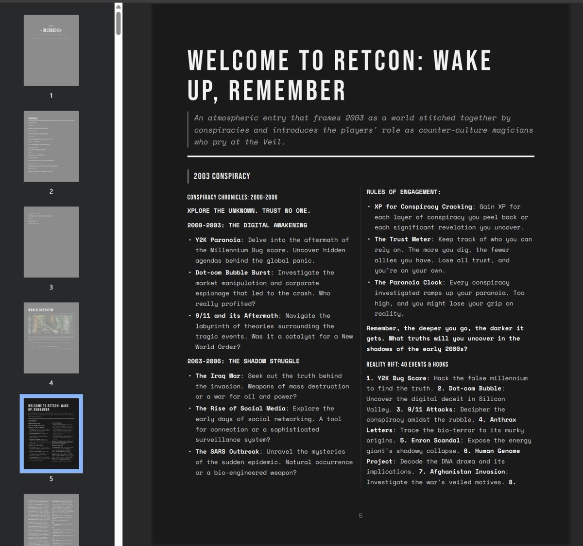
Task: Open page 1 thumbnail in sidebar
Action: click(x=51, y=51)
